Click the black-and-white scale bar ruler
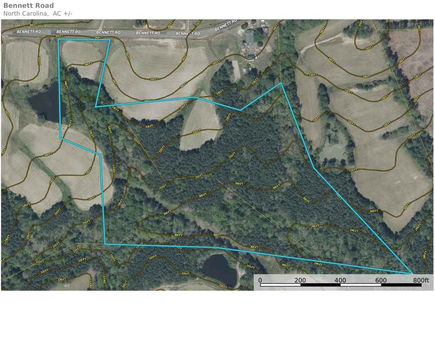Image resolution: width=435 pixels, height=337 pixels. [x=341, y=285]
